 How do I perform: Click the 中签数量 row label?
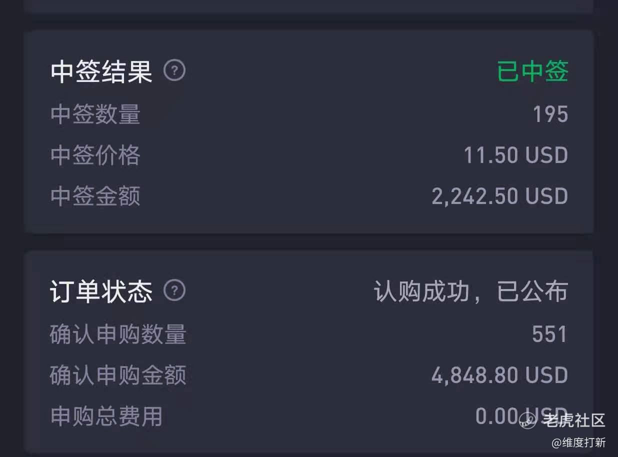pos(95,114)
